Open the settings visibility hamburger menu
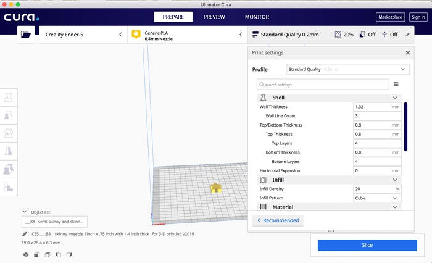 click(396, 84)
